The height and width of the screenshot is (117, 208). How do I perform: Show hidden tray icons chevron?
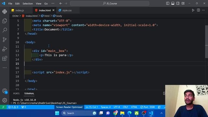pos(162,113)
